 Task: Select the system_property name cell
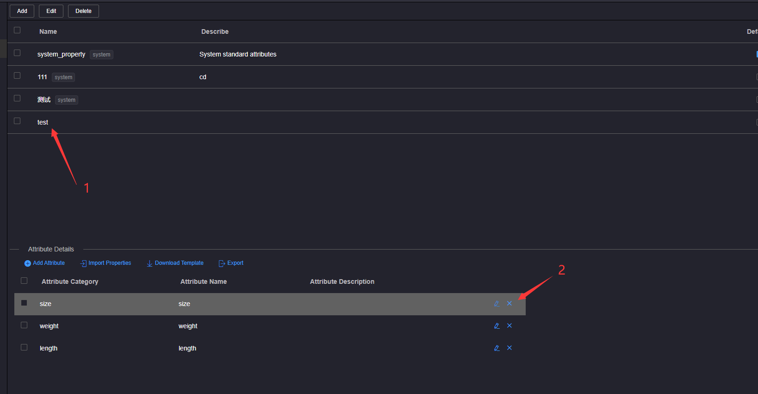click(x=61, y=54)
